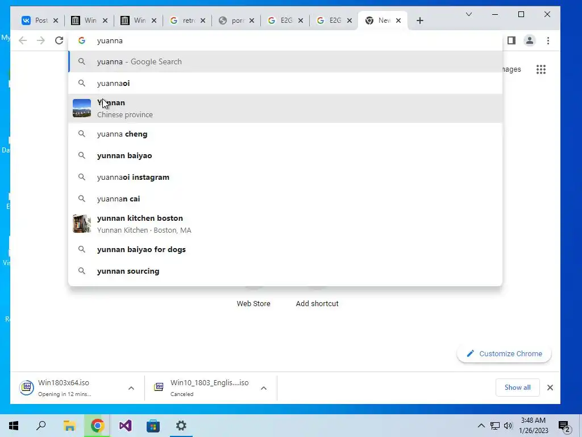Expand options for canceled Win10_1803 download
Screen dimensions: 582x437
pos(264,388)
